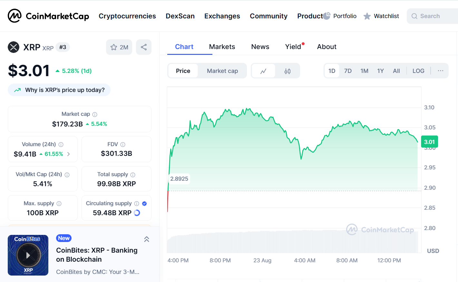The width and height of the screenshot is (458, 282).
Task: Select the candlestick chart view icon
Action: [287, 71]
